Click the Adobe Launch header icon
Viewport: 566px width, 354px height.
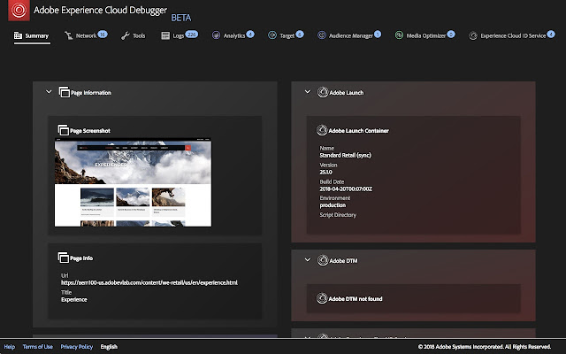pos(322,92)
